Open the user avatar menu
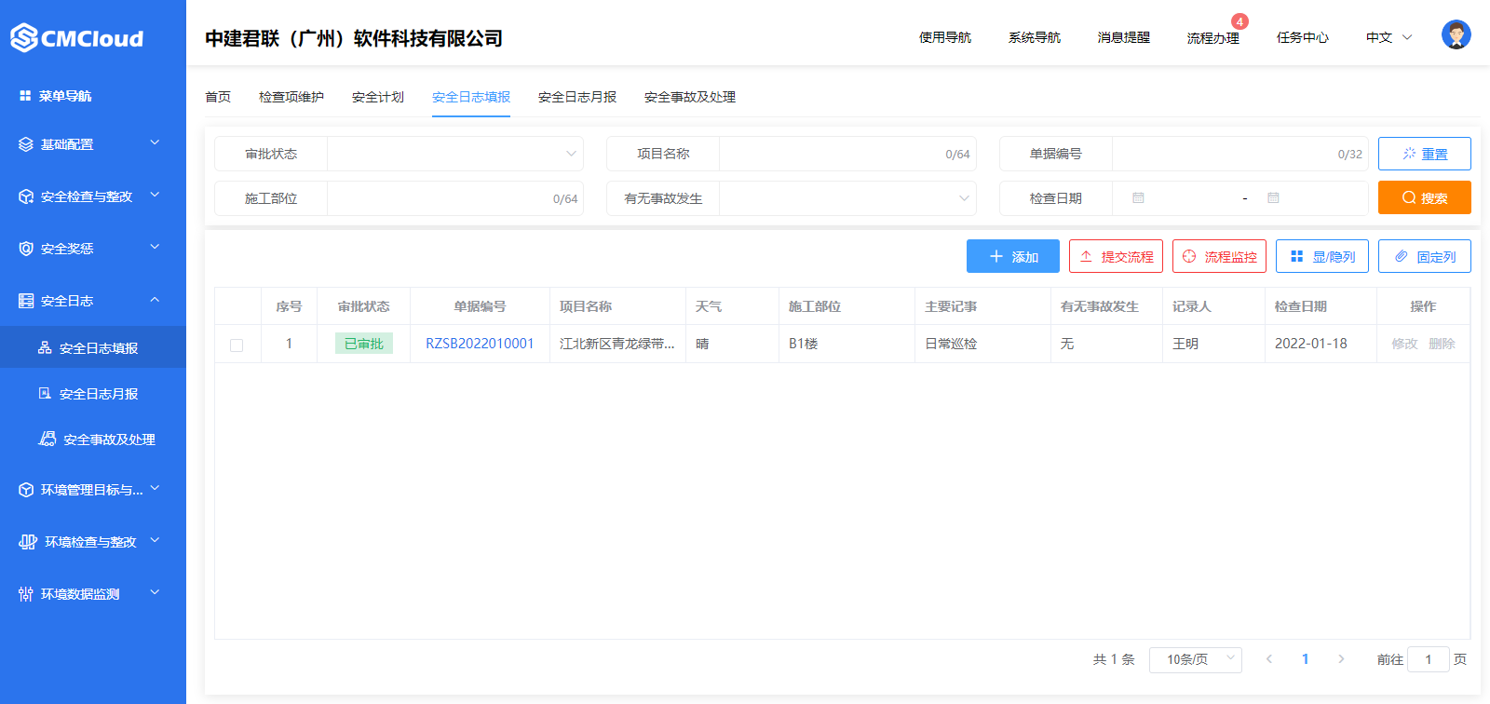Screen dimensions: 1490x704 coord(1456,35)
